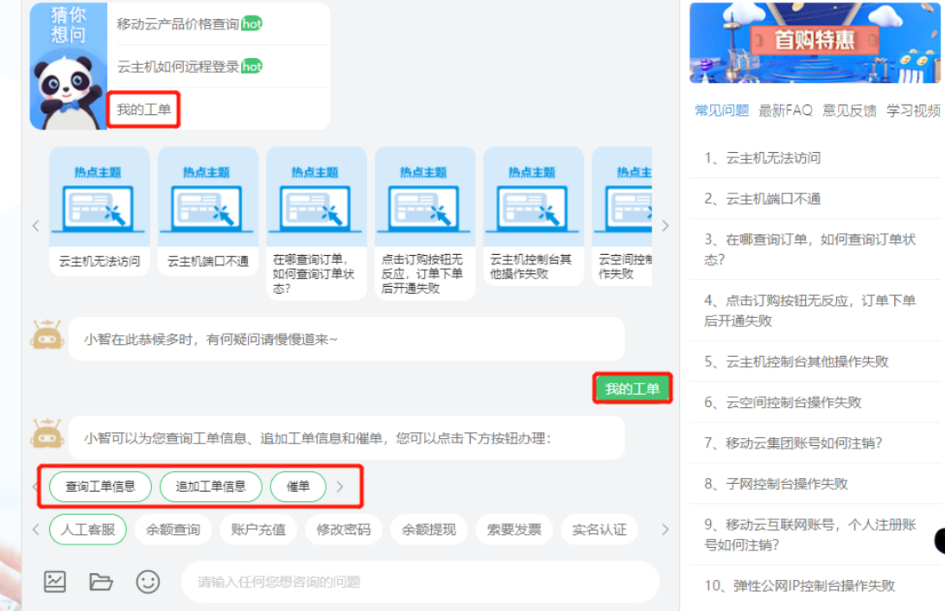
Task: Click 我的工单 in suggested questions
Action: click(144, 110)
